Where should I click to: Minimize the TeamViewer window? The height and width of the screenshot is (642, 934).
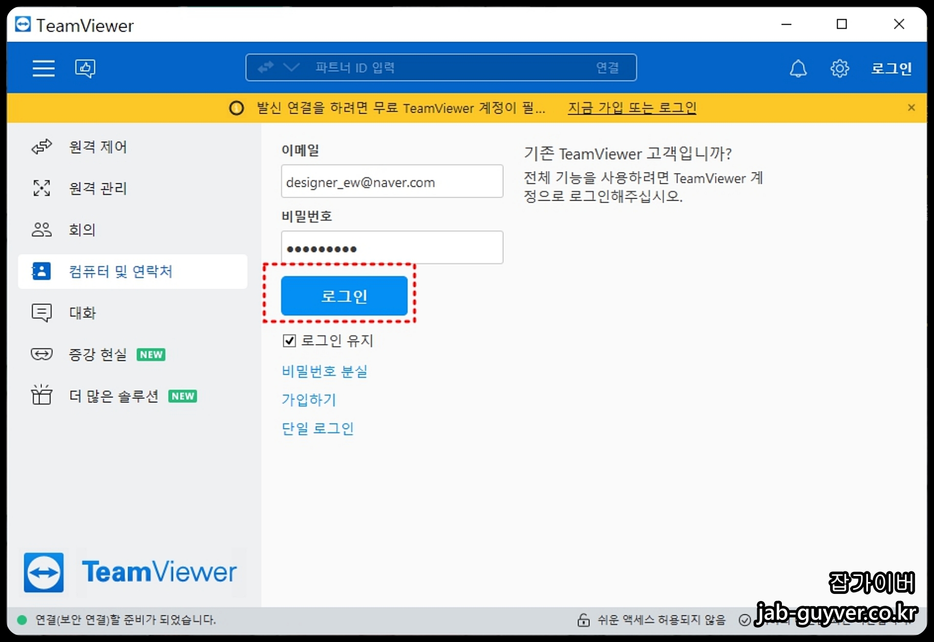pyautogui.click(x=787, y=24)
